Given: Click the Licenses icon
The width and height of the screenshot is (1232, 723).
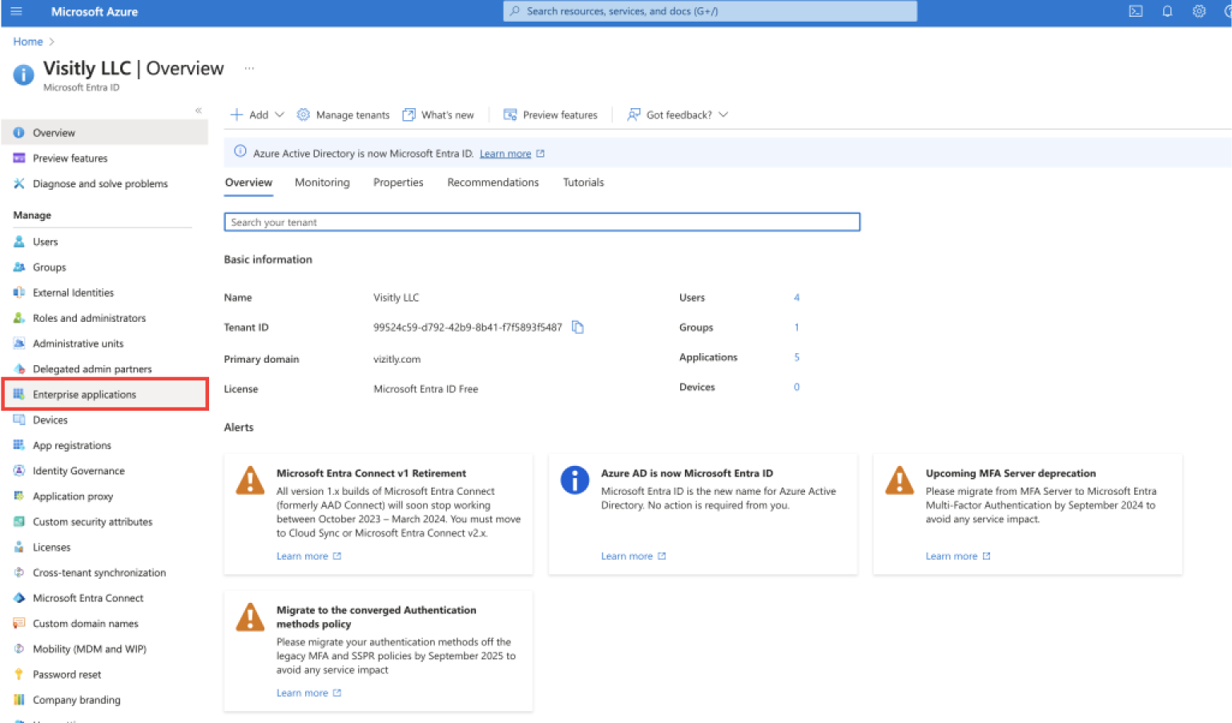Looking at the screenshot, I should pos(19,547).
